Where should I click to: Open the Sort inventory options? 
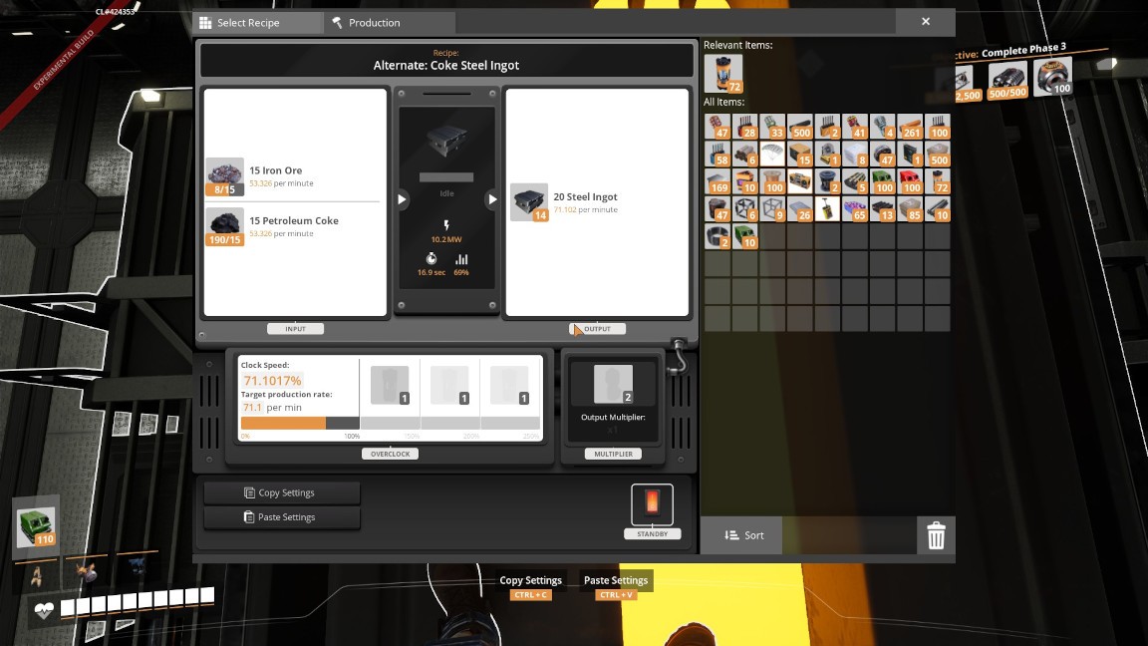[x=742, y=535]
